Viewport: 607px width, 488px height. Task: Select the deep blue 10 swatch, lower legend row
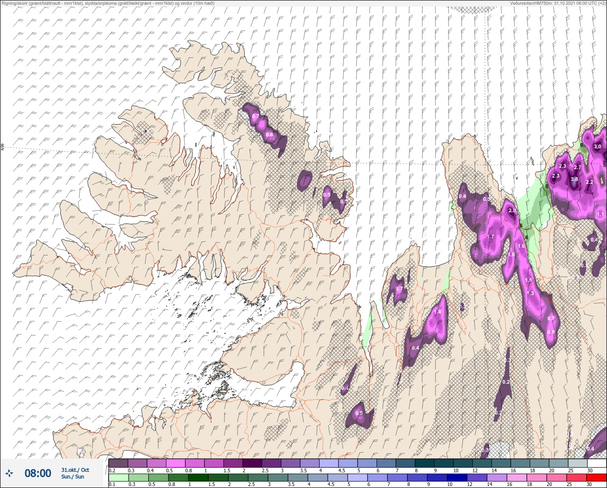click(x=456, y=478)
